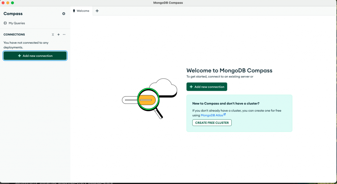
Task: Click the 'To get started' subtitle text
Action: (x=220, y=77)
